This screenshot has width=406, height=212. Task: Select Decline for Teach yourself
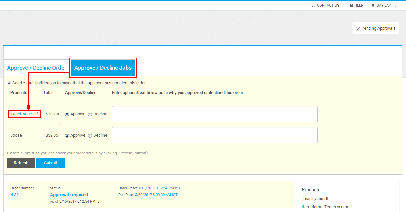coord(90,114)
